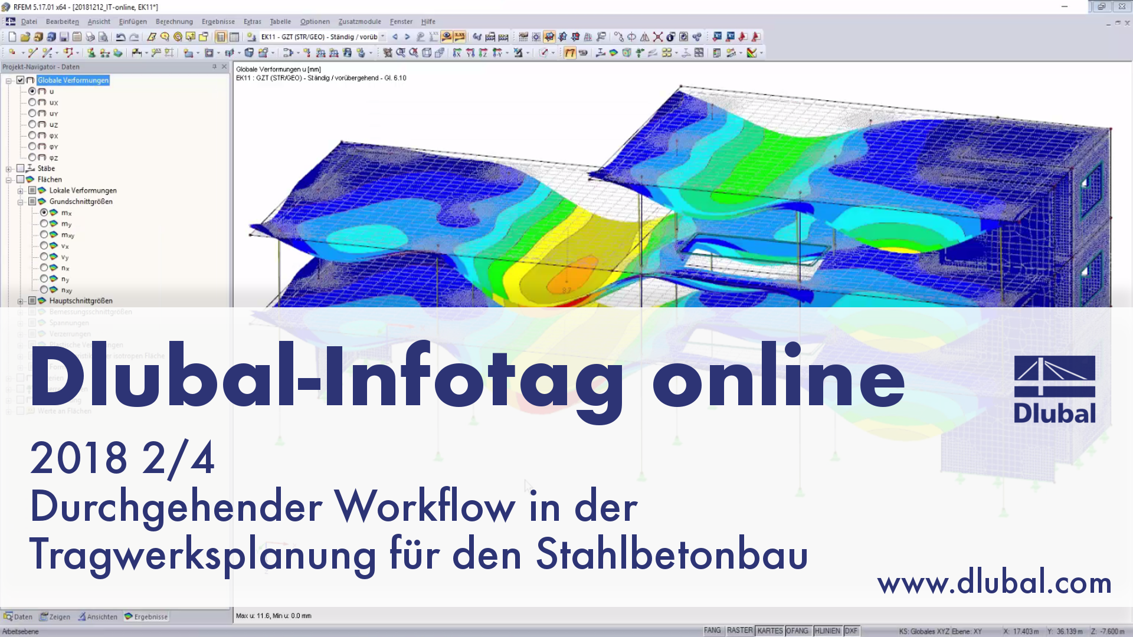
Task: Click the red X delete icon
Action: coord(658,37)
